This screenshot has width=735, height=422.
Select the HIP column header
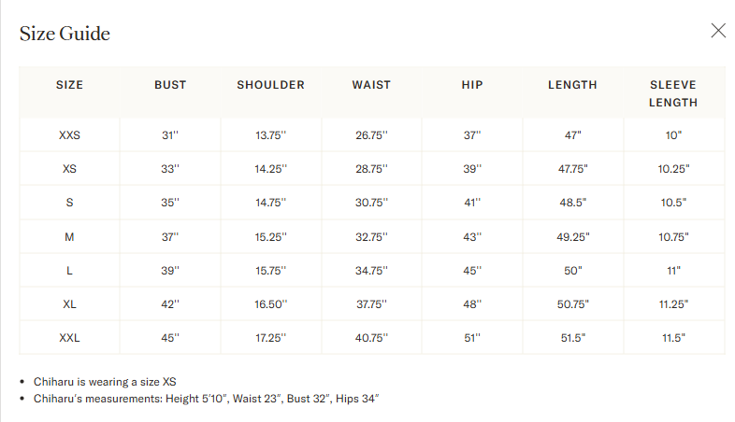point(472,85)
